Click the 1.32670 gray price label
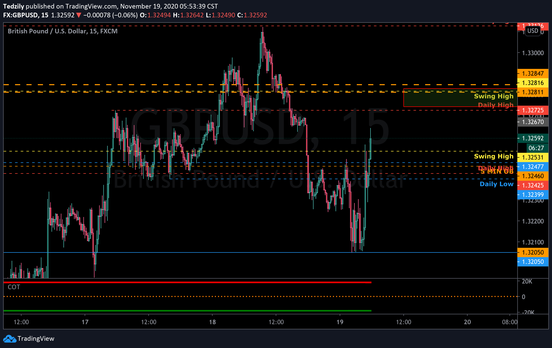This screenshot has width=552, height=348. 533,122
